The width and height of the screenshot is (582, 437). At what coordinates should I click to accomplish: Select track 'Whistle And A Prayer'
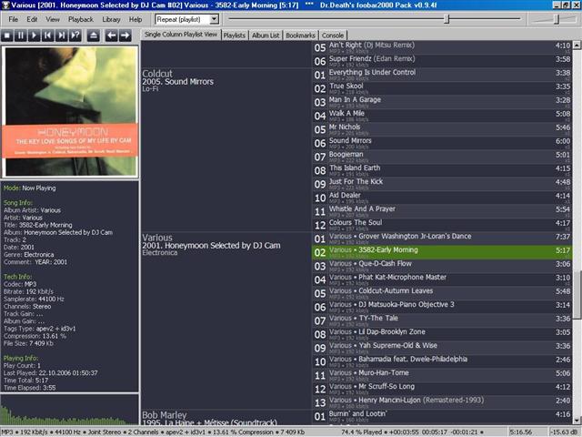click(x=442, y=211)
